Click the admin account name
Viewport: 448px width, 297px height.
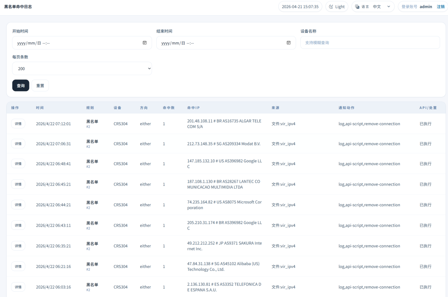[426, 7]
